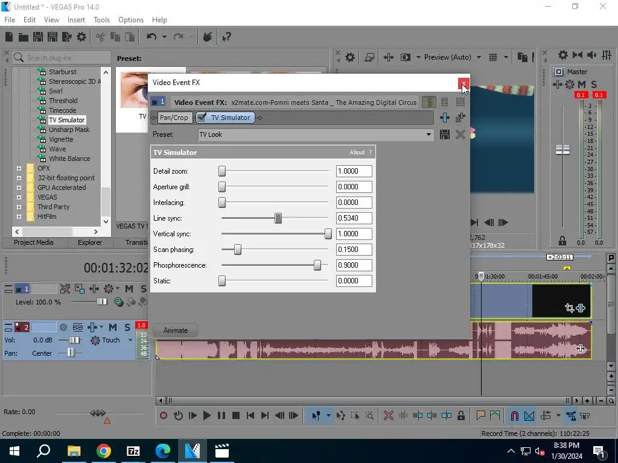The width and height of the screenshot is (618, 463).
Task: Switch to the Explorer tab
Action: pos(90,242)
